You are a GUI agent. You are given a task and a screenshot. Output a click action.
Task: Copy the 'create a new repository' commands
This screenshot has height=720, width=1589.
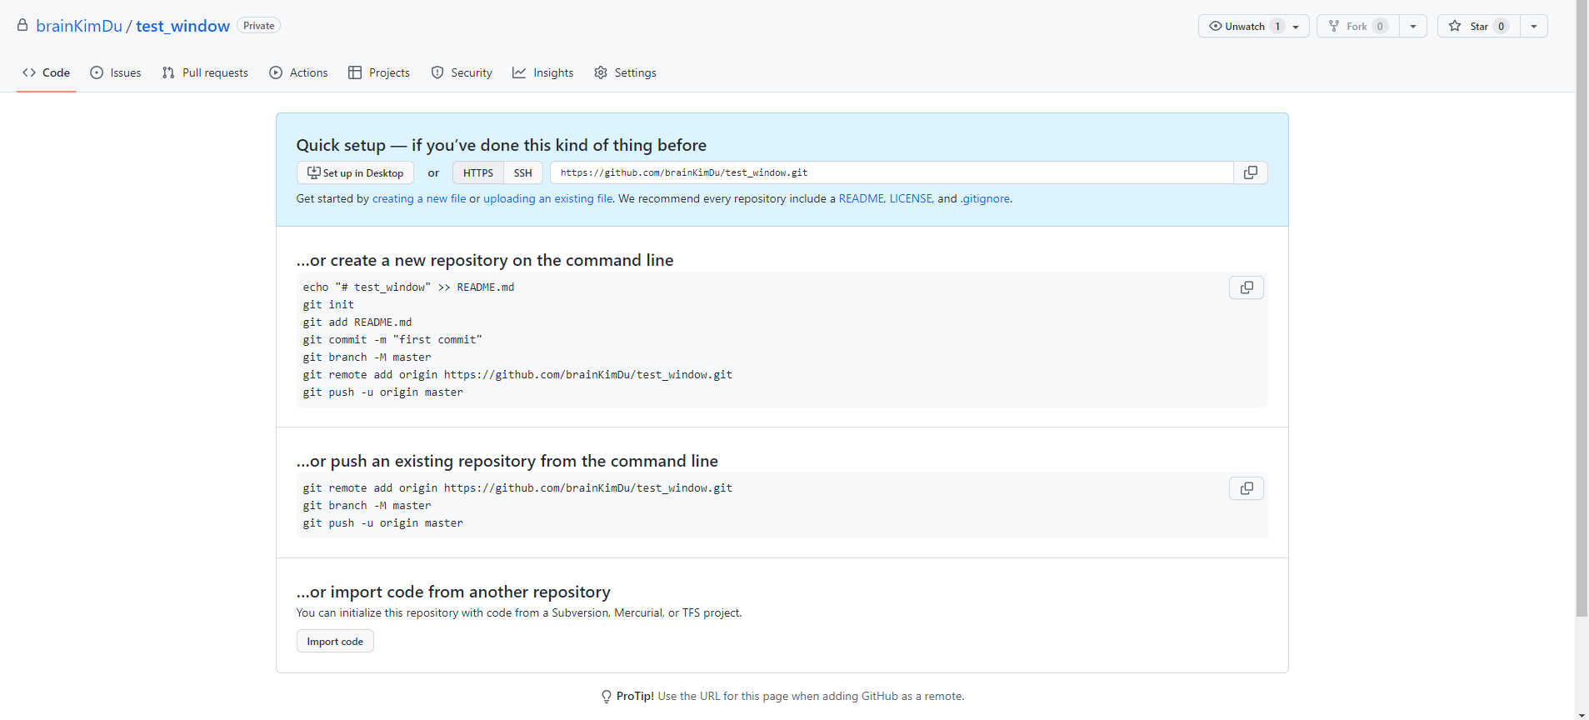pos(1247,287)
